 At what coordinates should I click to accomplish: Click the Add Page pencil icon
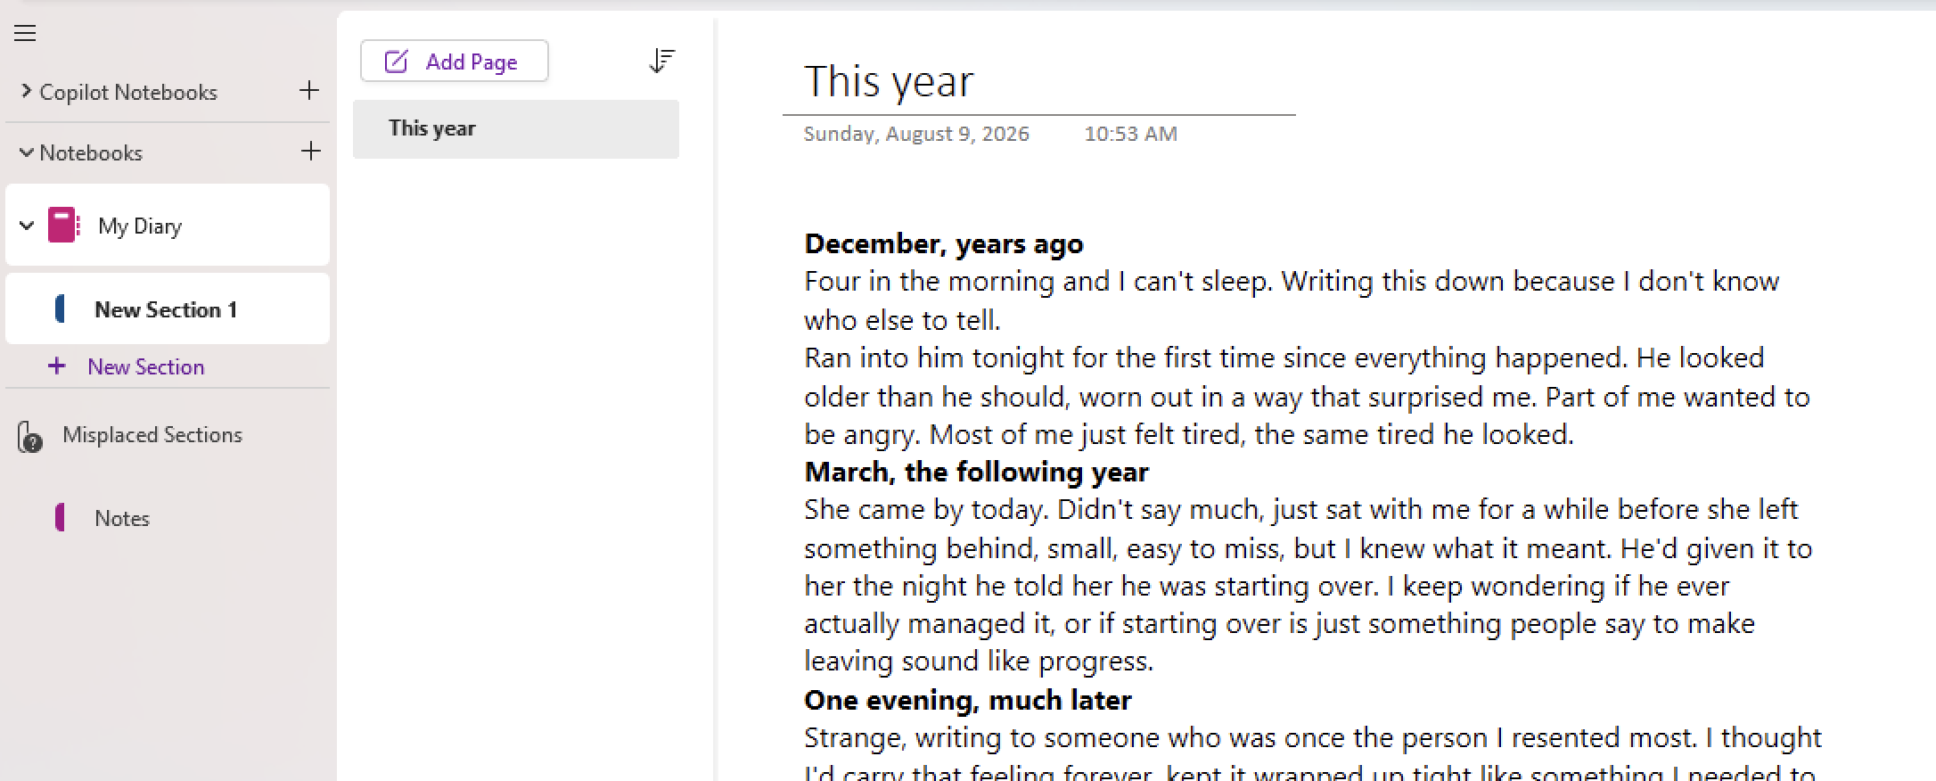[396, 62]
